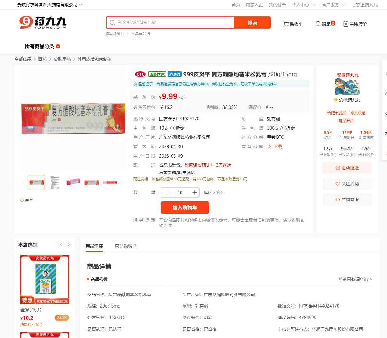Toggle follow store (关注店铺)
Image resolution: width=387 pixels, height=338 pixels.
pyautogui.click(x=347, y=184)
